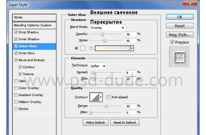Click the Spread slider handle
Screen dimensions: 206x135
coord(93,72)
